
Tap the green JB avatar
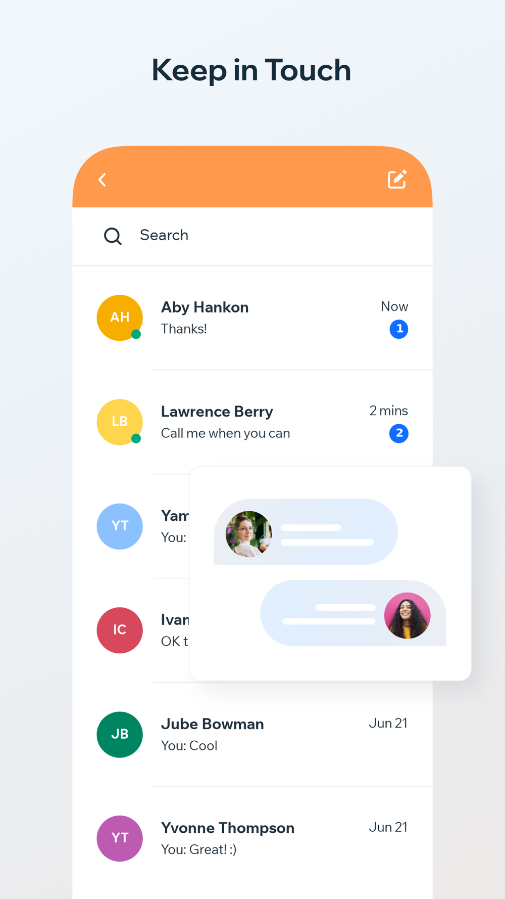(120, 734)
